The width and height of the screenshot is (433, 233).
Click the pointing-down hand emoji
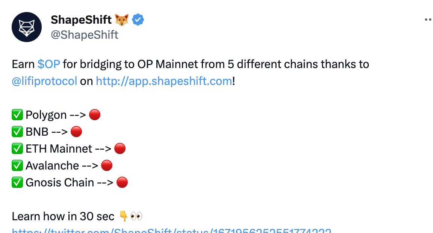[123, 216]
